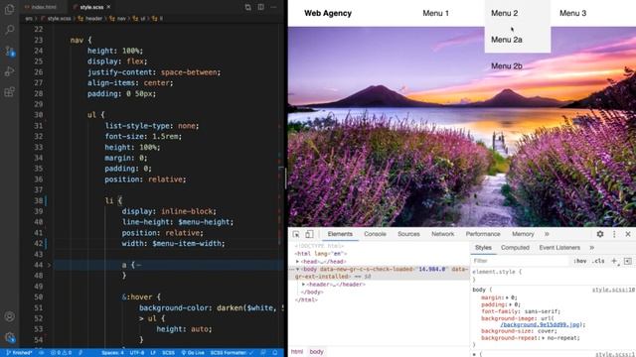This screenshot has height=357, width=636.
Task: Toggle the DevTools device toolbar
Action: coord(309,234)
